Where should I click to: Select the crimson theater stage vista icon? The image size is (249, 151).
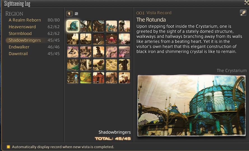(111, 39)
